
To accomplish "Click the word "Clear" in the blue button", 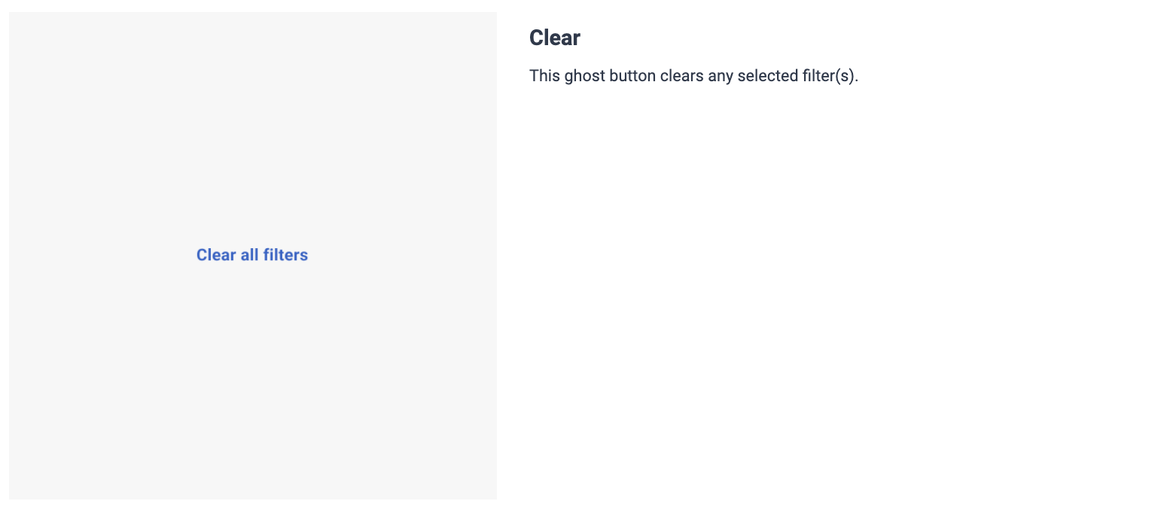I will click(x=216, y=255).
